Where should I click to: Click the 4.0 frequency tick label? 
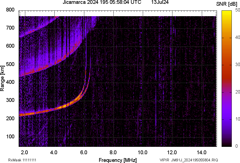point(54,152)
